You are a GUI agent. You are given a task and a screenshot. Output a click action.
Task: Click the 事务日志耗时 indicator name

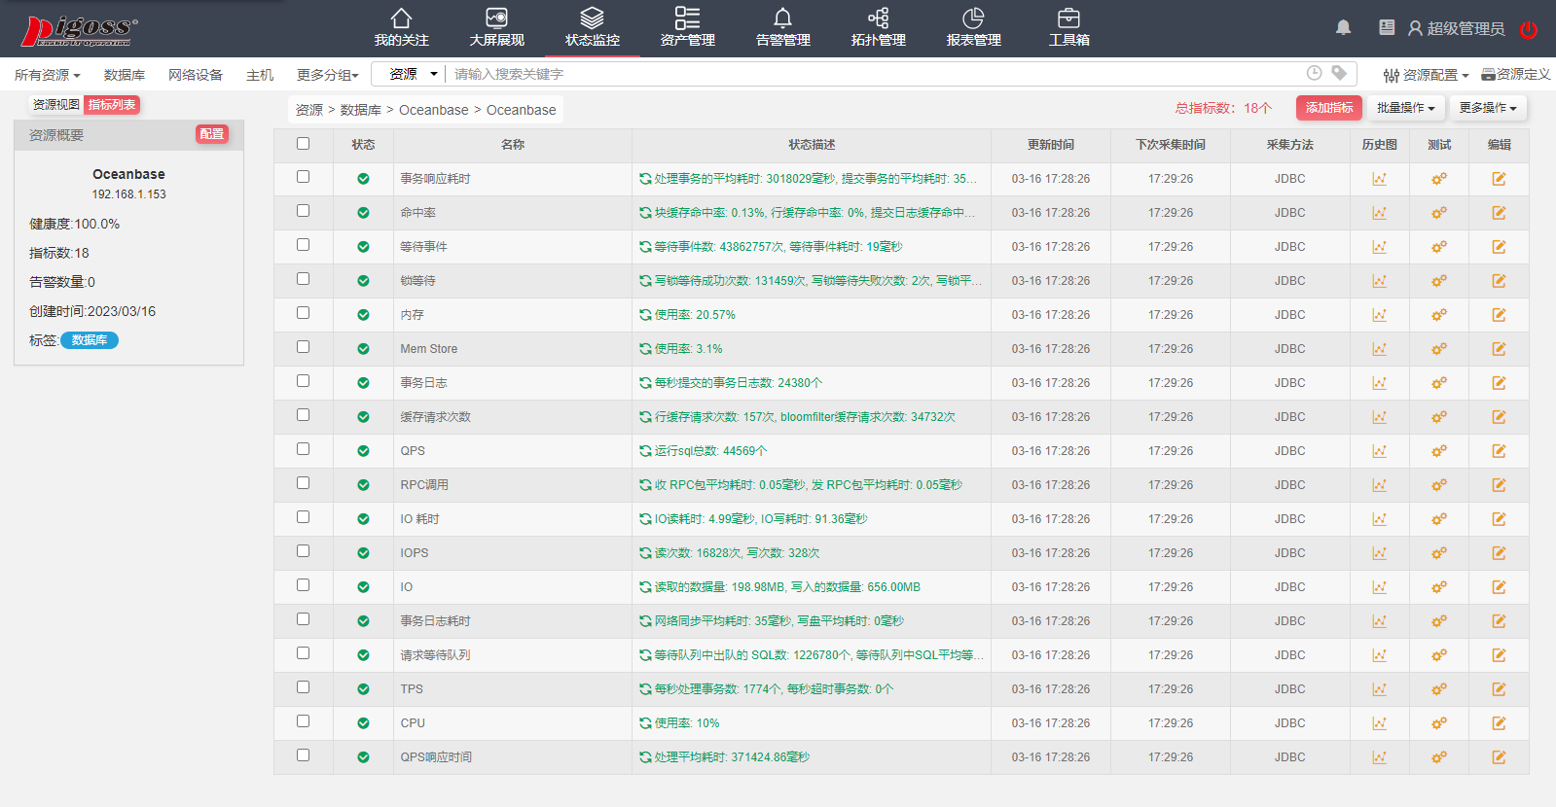point(435,621)
